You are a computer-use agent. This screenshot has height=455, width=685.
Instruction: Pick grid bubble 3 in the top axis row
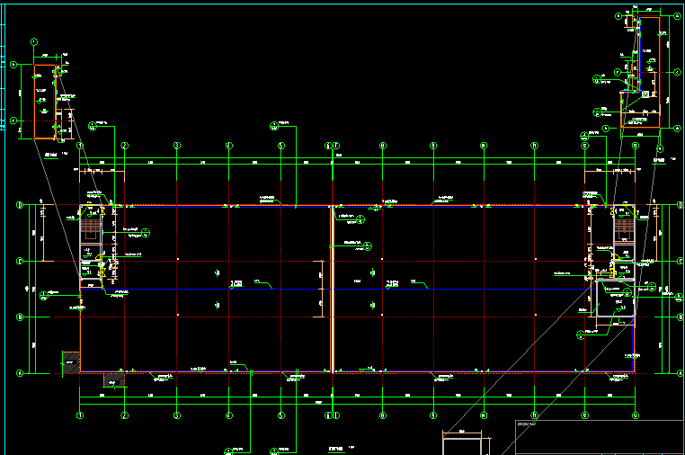(177, 145)
